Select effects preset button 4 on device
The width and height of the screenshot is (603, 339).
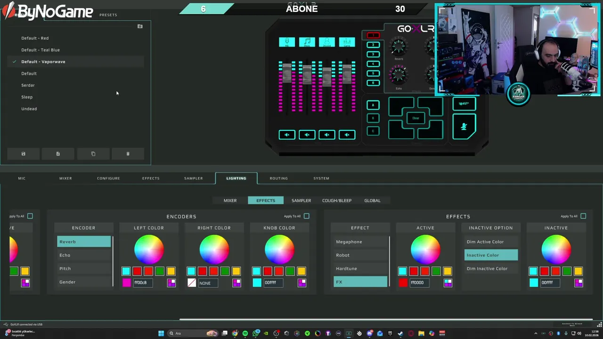tap(373, 64)
